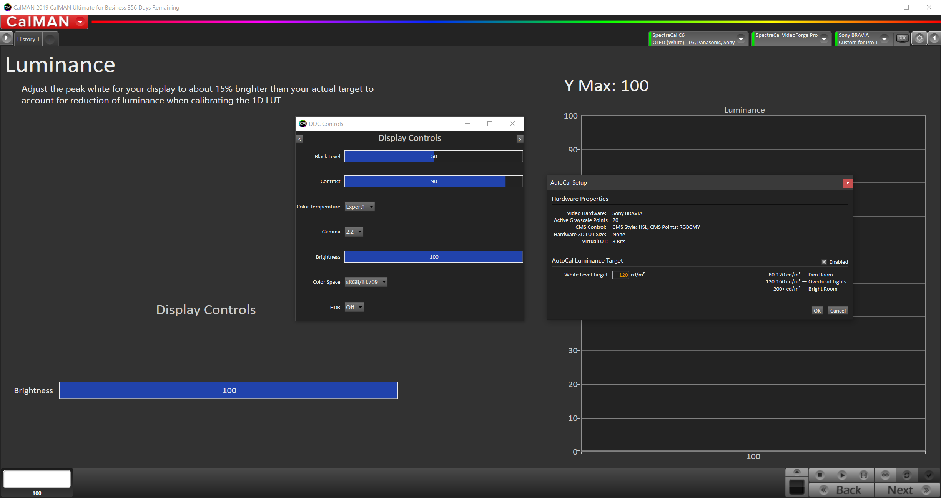This screenshot has width=941, height=498.
Task: Click the Luminance page title
Action: coord(60,65)
